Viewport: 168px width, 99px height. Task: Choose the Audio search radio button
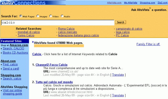tap(62, 16)
